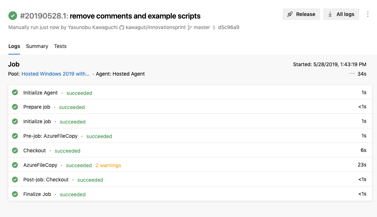Click the branch icon next to master

tap(189, 28)
